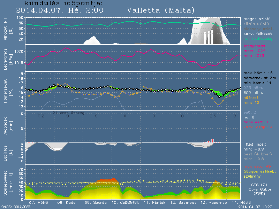Screen dimensions: 279x209
Task: Select the '09. Szerda' day label
Action: click(94, 202)
